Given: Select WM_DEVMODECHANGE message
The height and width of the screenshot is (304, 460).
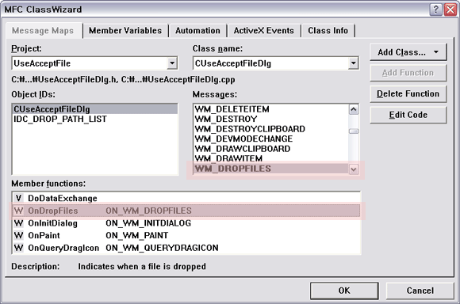Looking at the screenshot, I should [x=271, y=139].
